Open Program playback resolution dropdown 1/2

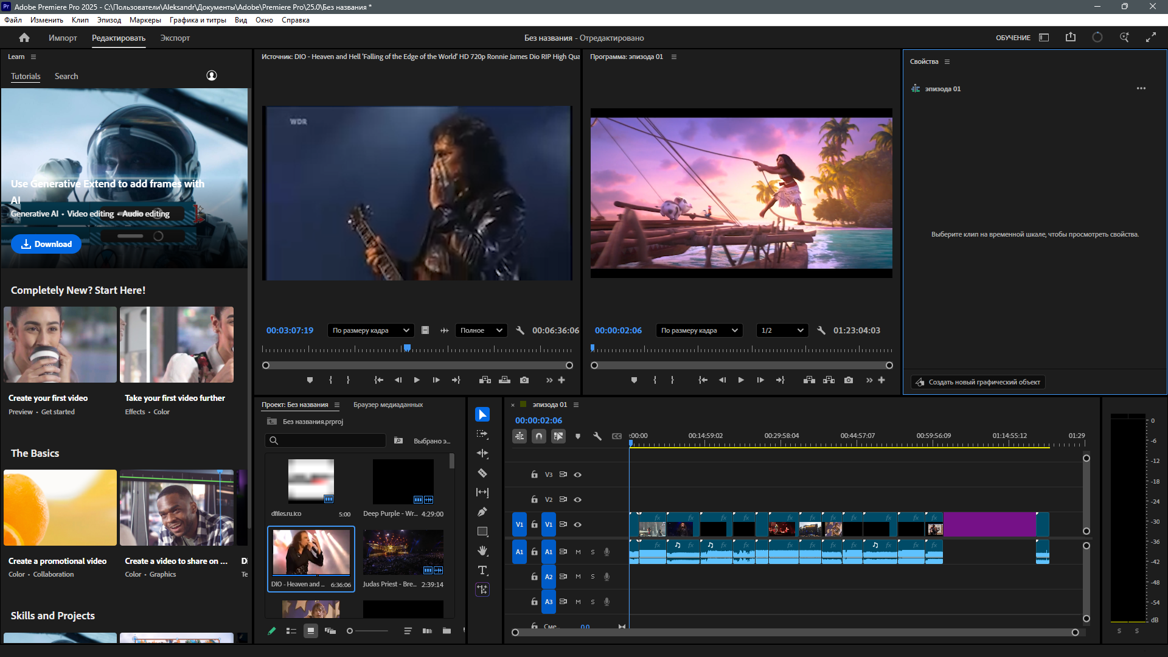pos(782,330)
